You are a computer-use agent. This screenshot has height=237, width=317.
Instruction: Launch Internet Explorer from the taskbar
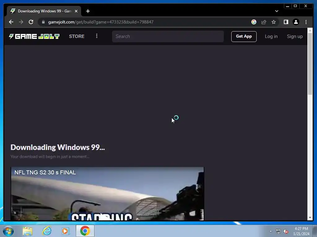[x=47, y=231]
